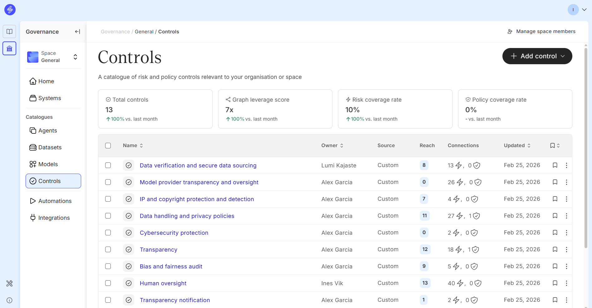
Task: Toggle the select-all checkbox in table header
Action: click(108, 146)
